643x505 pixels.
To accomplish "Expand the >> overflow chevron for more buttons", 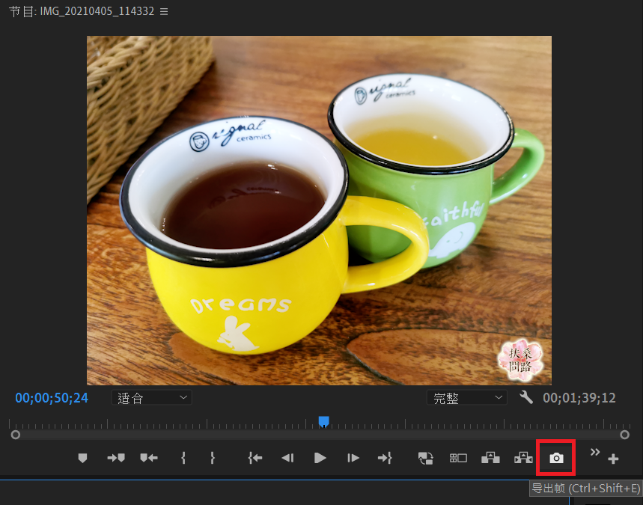I will click(594, 453).
